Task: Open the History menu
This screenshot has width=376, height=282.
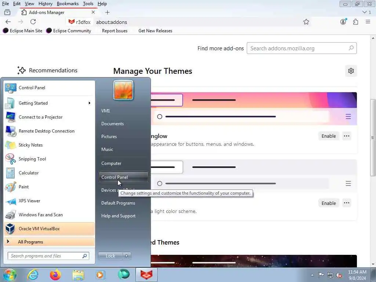Action: tap(45, 4)
